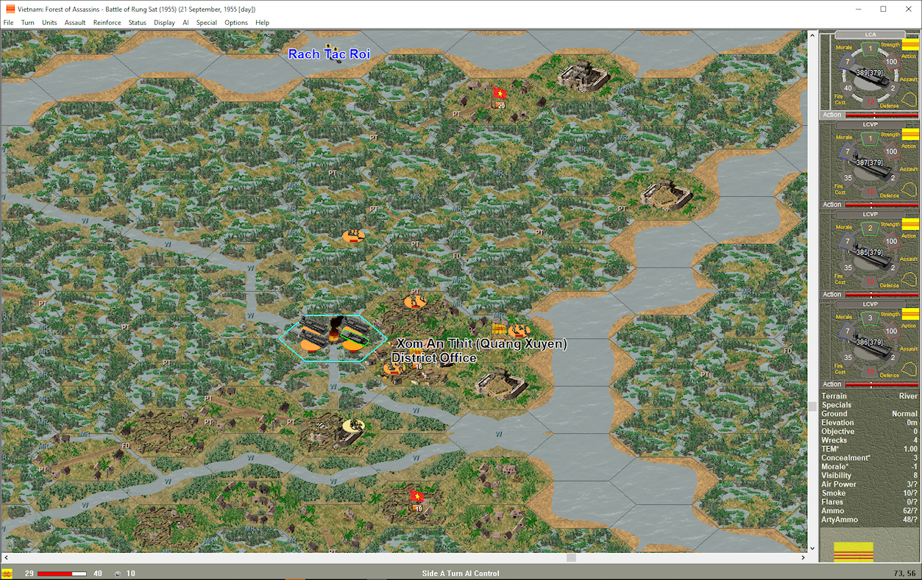
Task: Click the large striped flag below info panel
Action: pyautogui.click(x=854, y=552)
